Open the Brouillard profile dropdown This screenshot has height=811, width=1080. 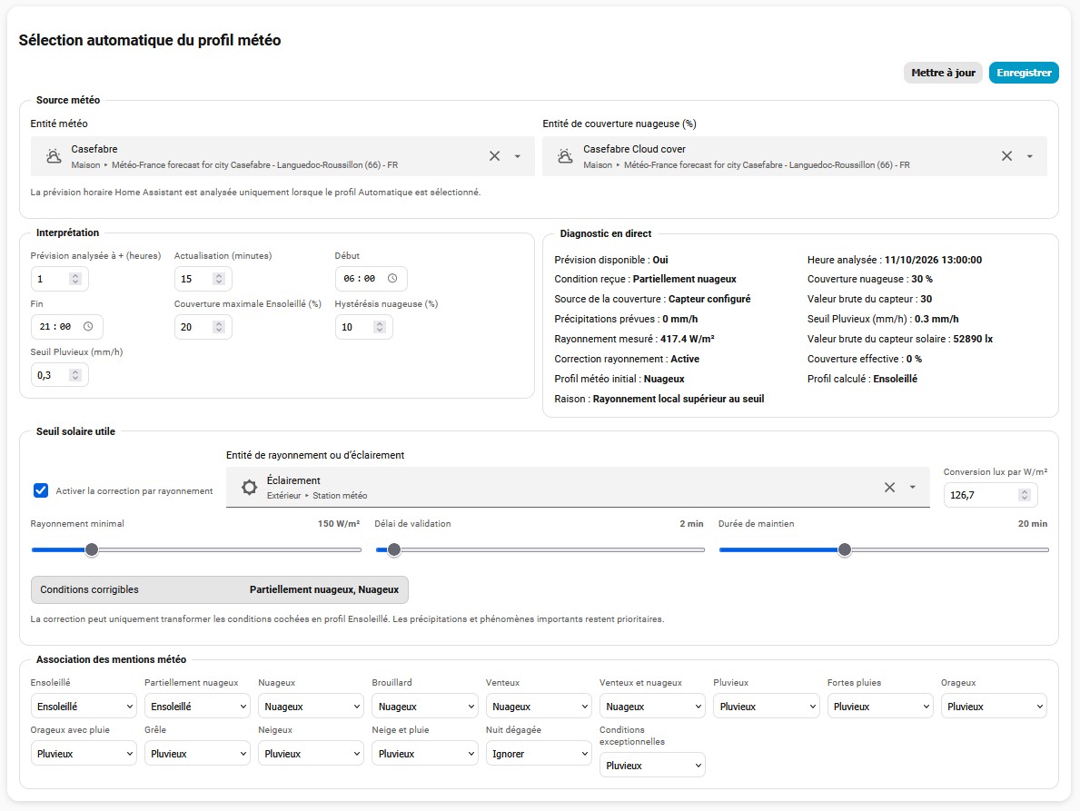click(424, 707)
